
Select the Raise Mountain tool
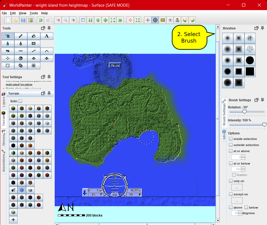pos(47,51)
